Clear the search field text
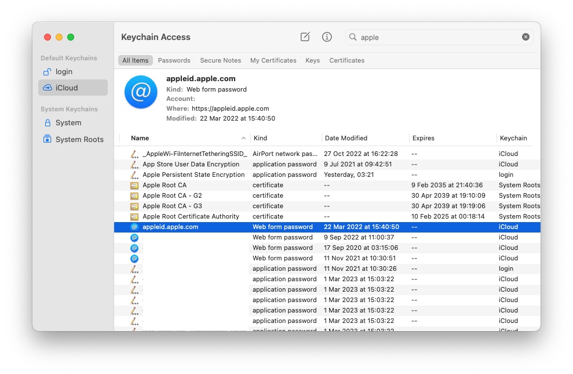 (x=525, y=37)
